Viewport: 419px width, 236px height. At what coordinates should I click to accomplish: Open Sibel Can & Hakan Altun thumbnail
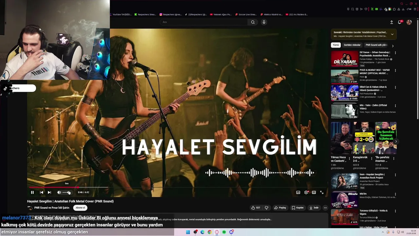(x=344, y=93)
